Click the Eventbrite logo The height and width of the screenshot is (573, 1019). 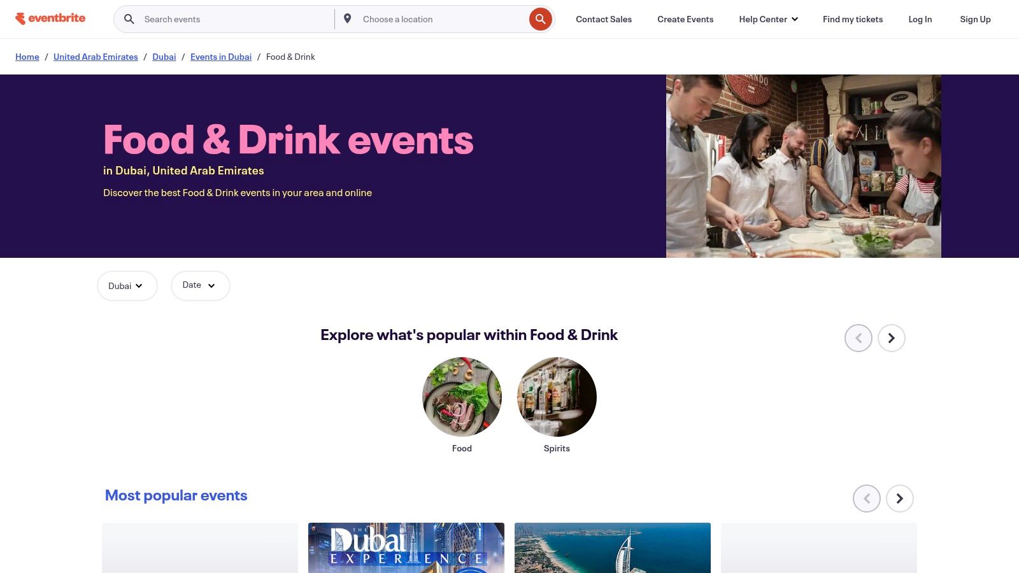point(50,18)
